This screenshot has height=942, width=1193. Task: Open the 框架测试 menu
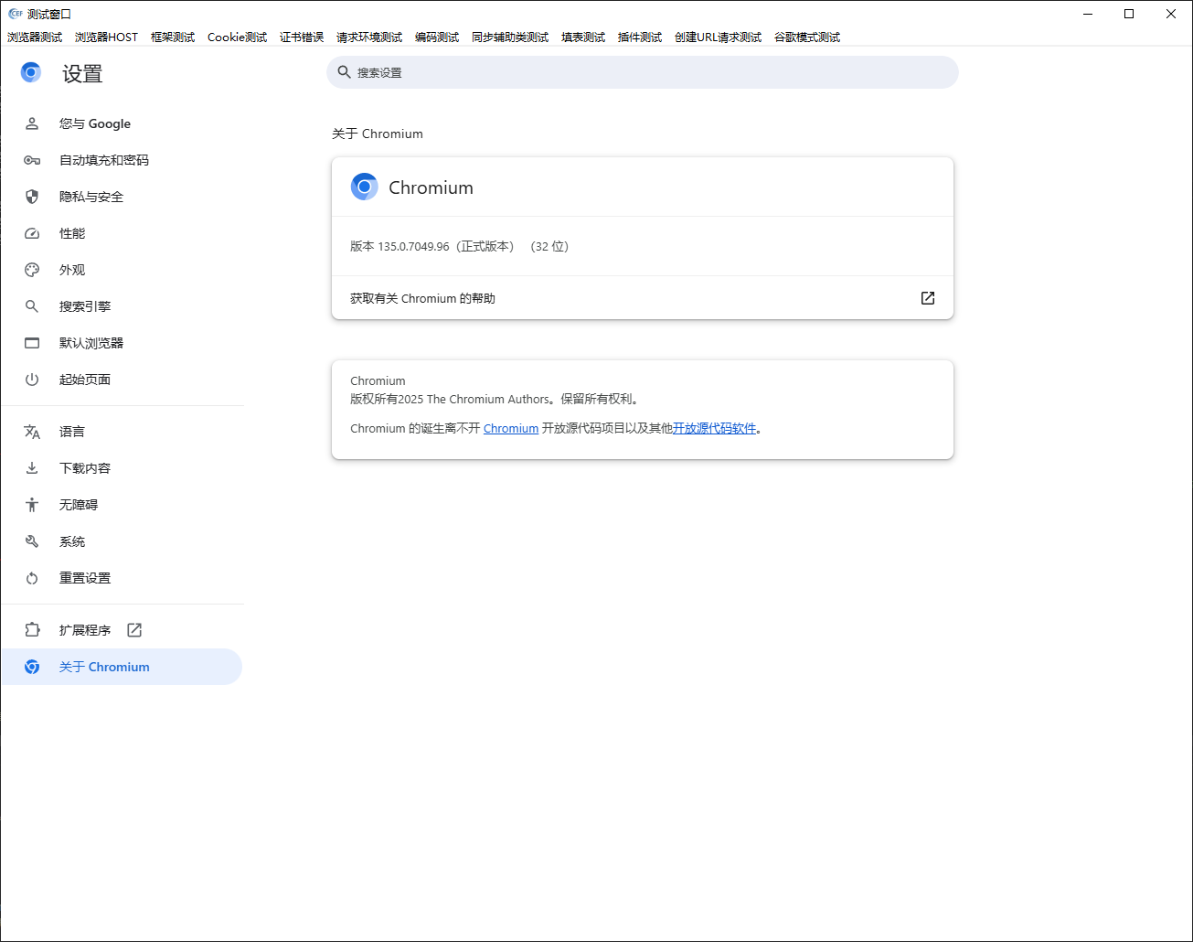173,37
